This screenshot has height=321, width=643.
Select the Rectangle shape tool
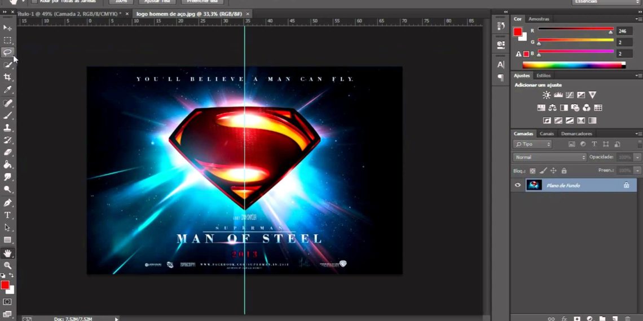click(7, 239)
